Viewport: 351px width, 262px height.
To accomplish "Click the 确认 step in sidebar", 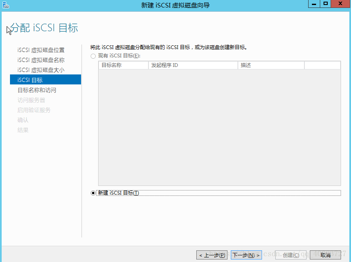I will click(23, 120).
